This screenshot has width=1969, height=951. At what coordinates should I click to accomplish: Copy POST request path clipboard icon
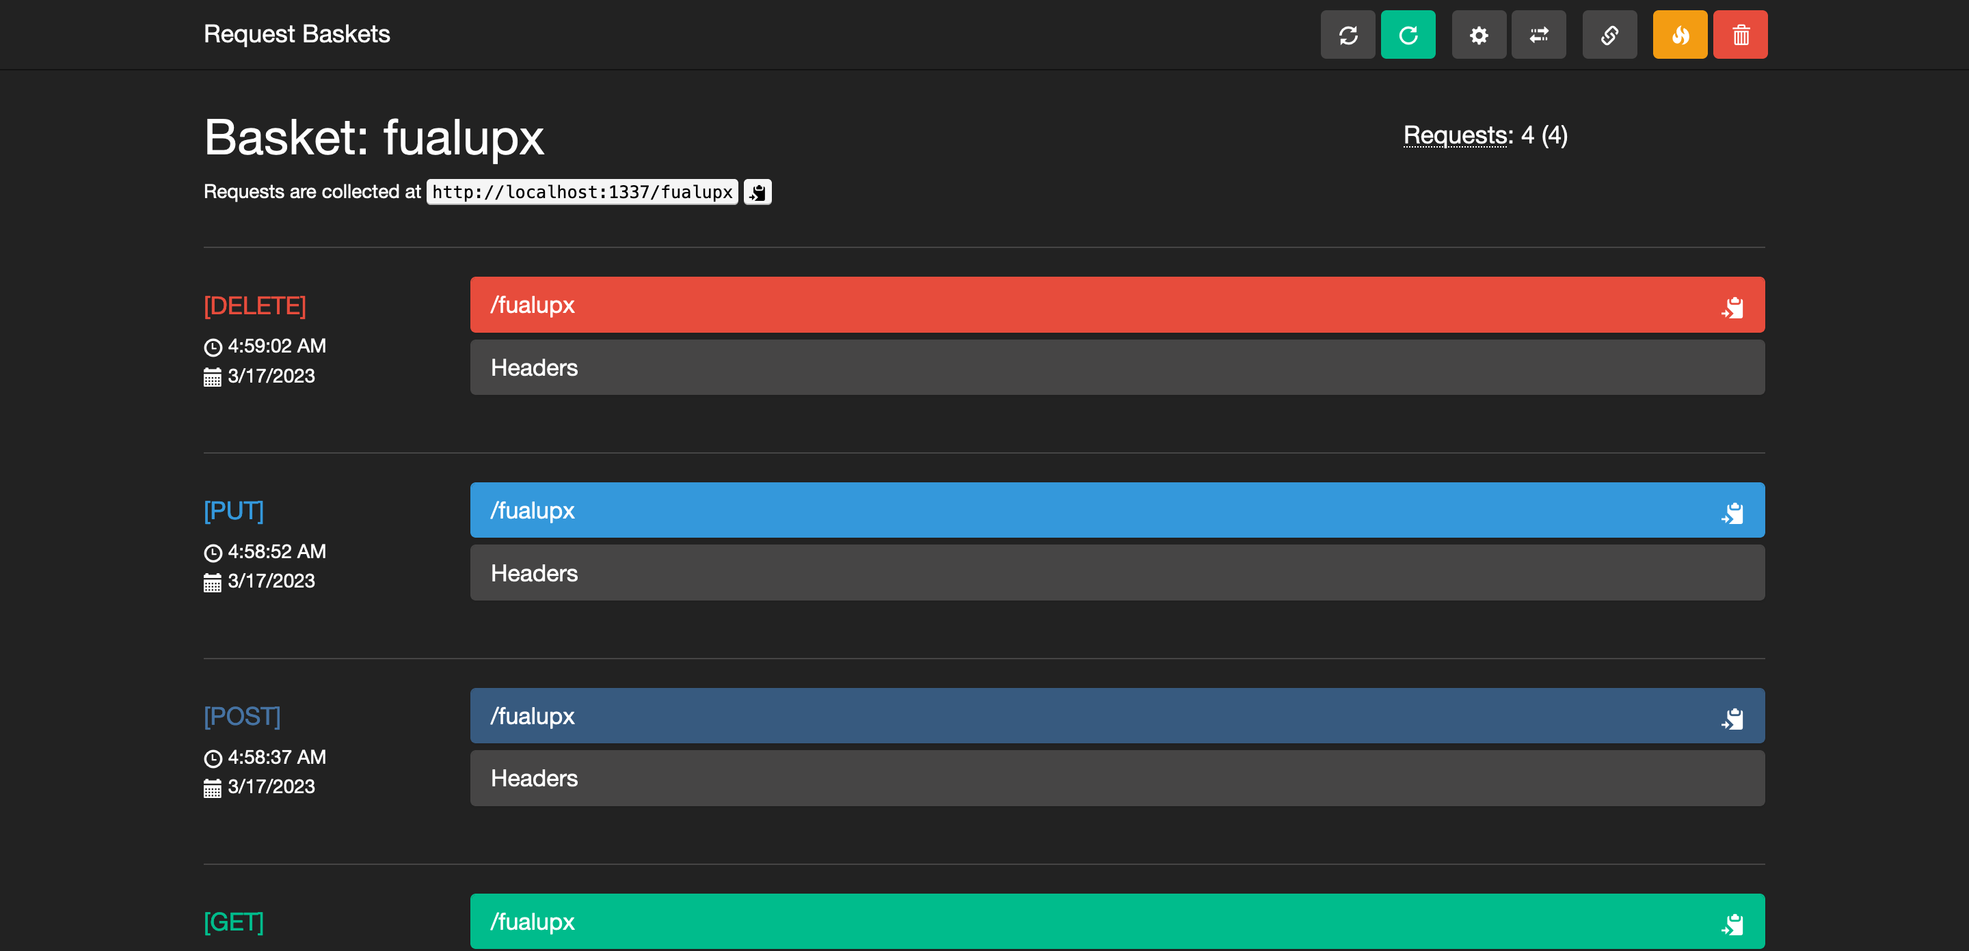click(x=1732, y=718)
